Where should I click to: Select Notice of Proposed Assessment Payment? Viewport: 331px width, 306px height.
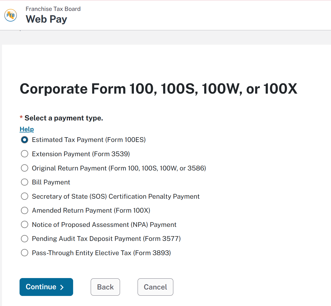coord(25,224)
